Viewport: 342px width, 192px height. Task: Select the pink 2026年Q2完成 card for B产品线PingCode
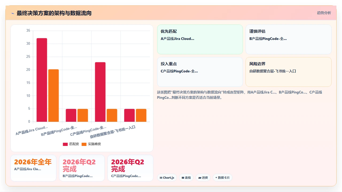click(82, 168)
